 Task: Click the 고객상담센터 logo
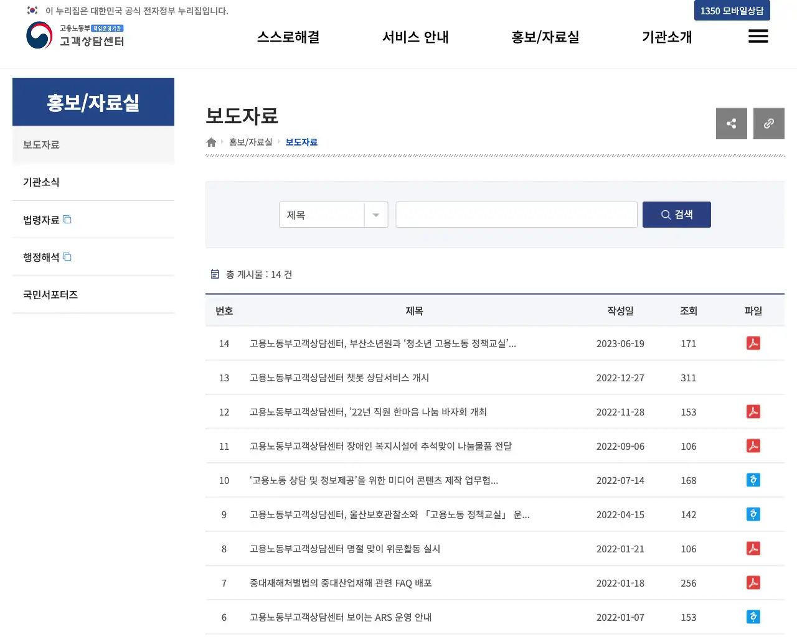pyautogui.click(x=75, y=35)
